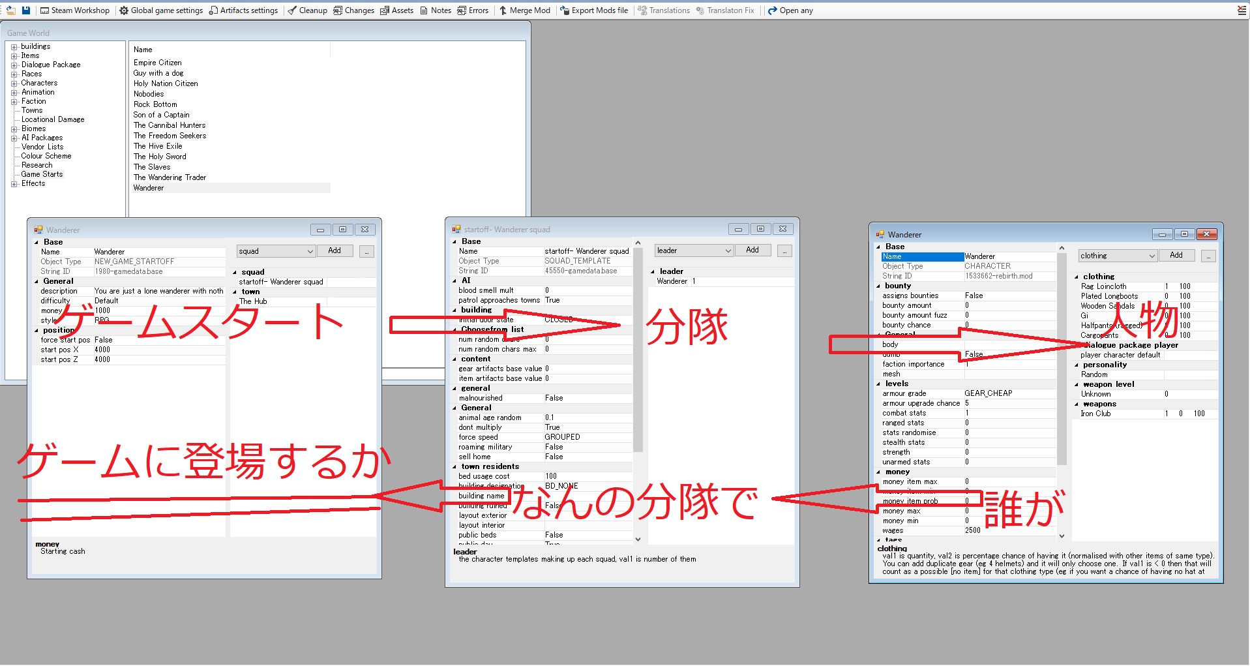This screenshot has width=1250, height=666.
Task: Expand the Faction tree node
Action: click(x=14, y=102)
